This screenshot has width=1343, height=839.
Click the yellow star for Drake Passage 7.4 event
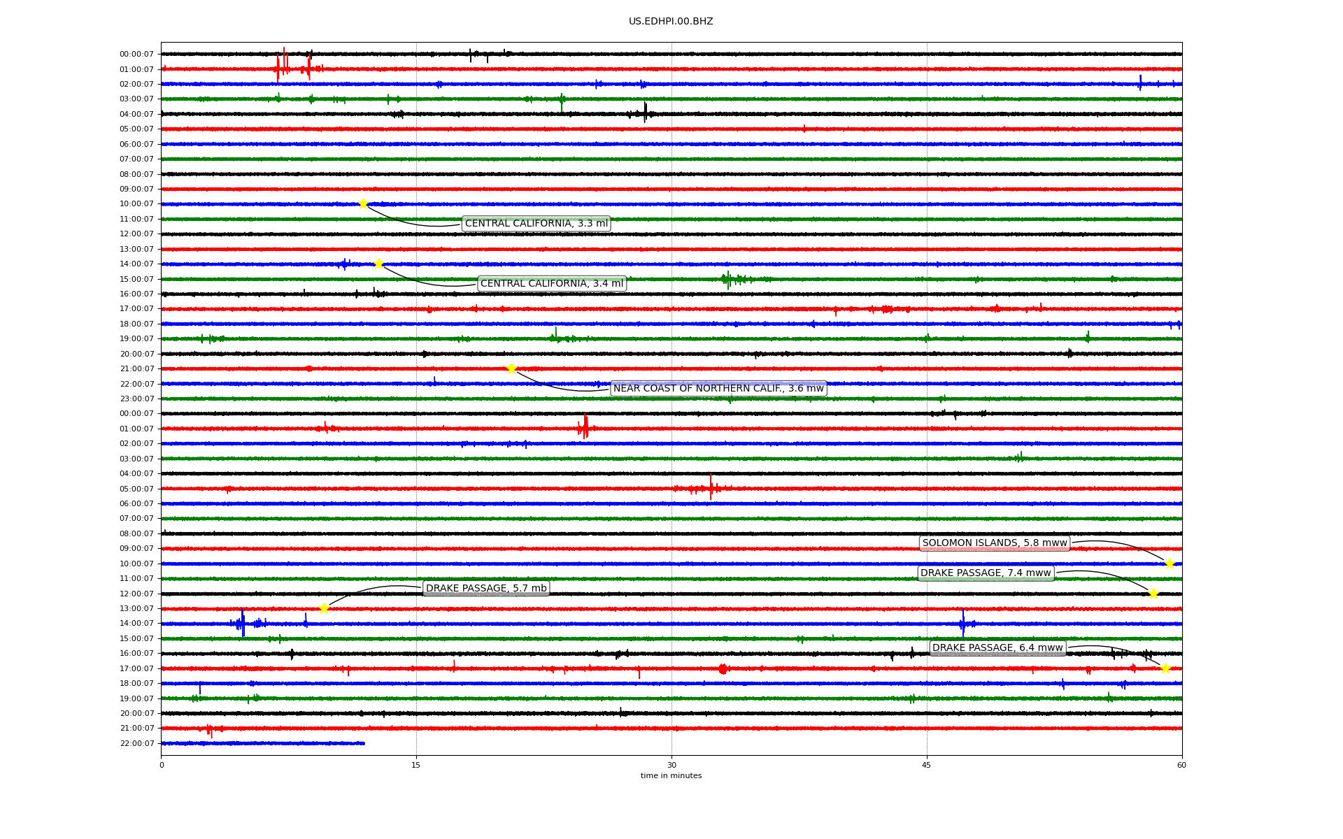pyautogui.click(x=1153, y=594)
